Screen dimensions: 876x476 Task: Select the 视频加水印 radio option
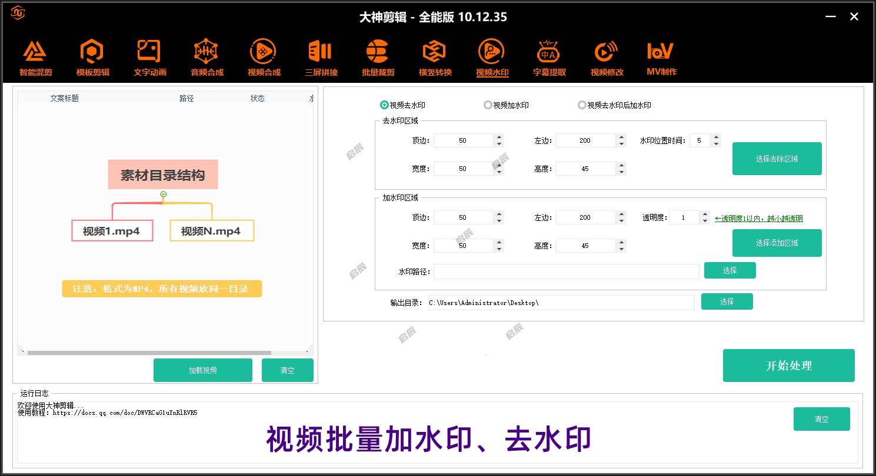507,105
